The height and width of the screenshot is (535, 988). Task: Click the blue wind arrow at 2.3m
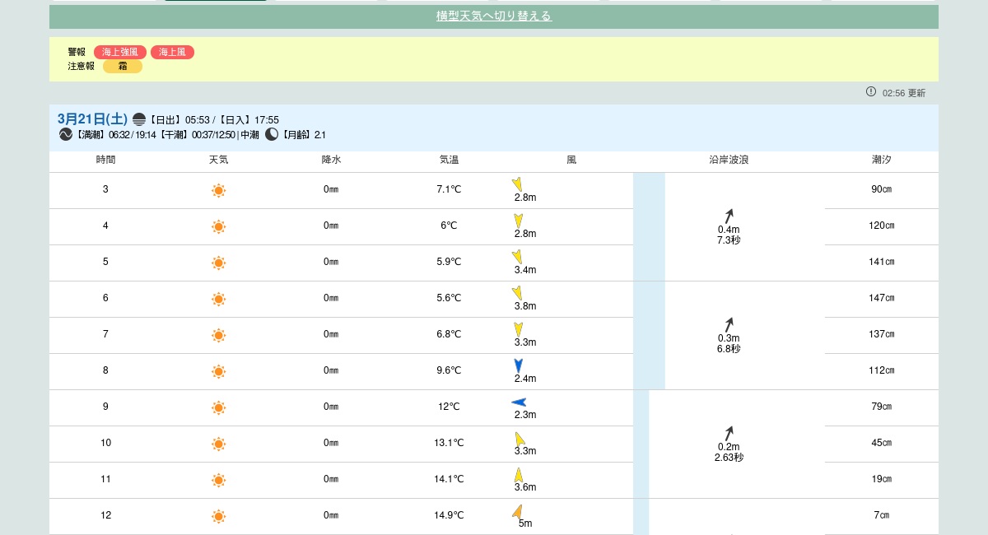[519, 402]
